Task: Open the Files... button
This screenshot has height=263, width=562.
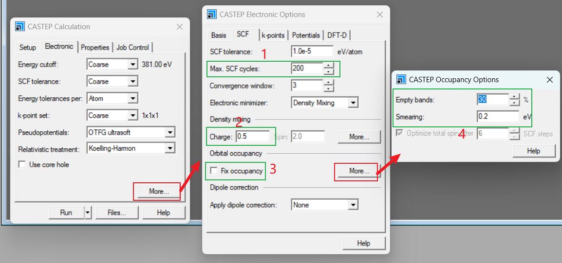Action: tap(117, 212)
